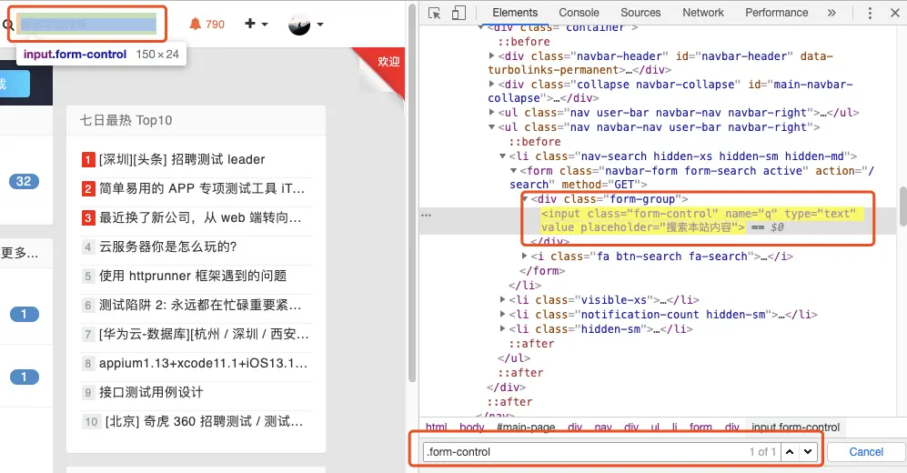Expand the navbar-header div node

pyautogui.click(x=491, y=56)
